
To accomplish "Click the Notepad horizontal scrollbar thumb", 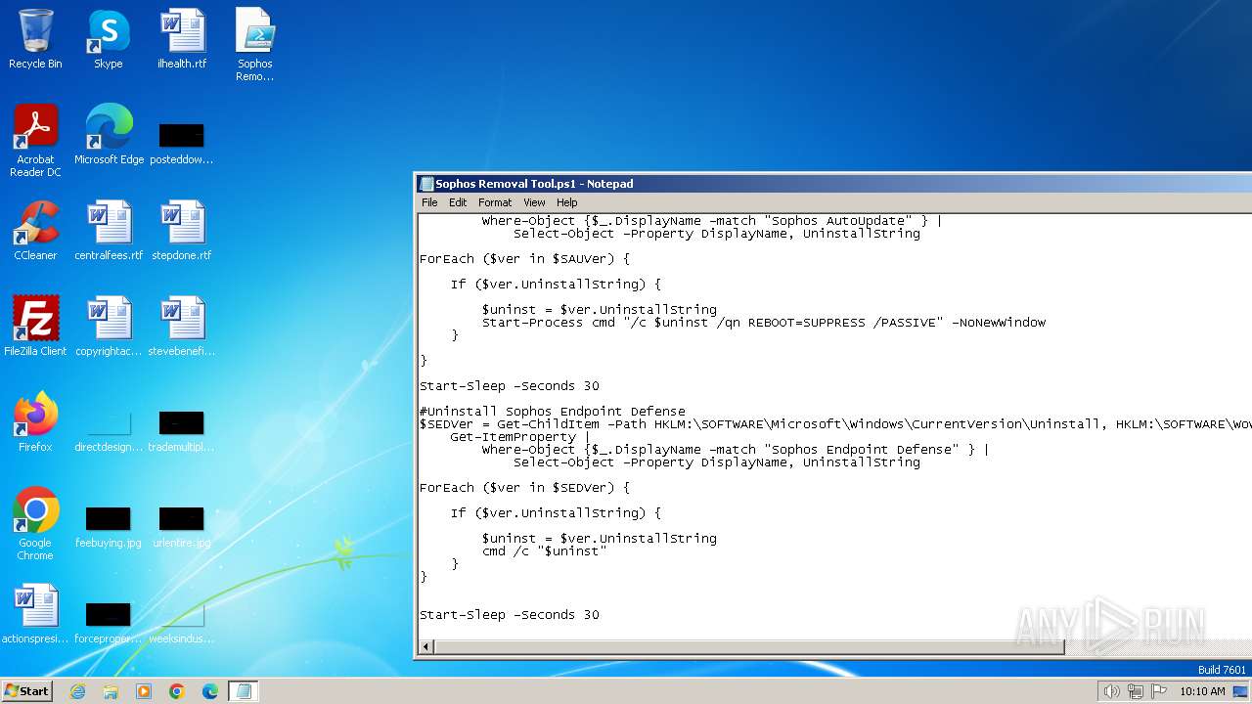I will pos(748,646).
